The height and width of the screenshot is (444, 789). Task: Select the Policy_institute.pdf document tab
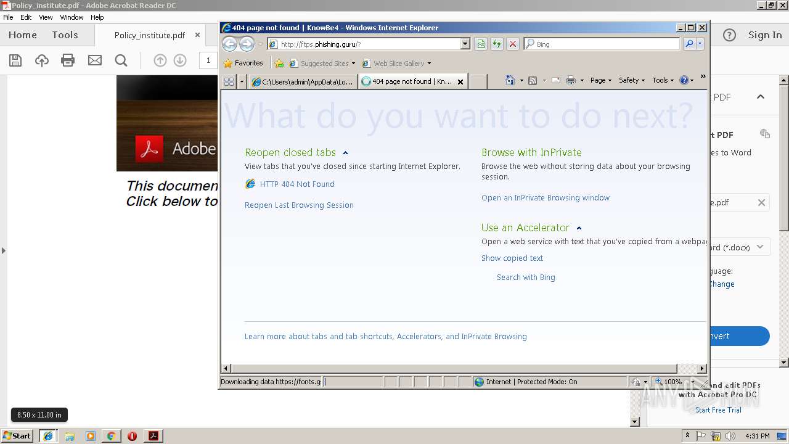[x=150, y=35]
